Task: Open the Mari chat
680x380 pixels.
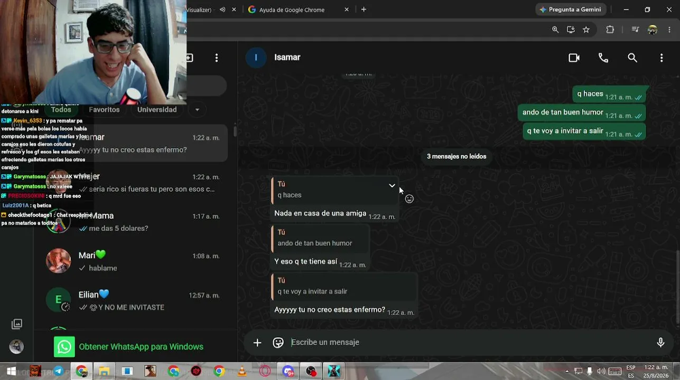Action: (x=135, y=262)
